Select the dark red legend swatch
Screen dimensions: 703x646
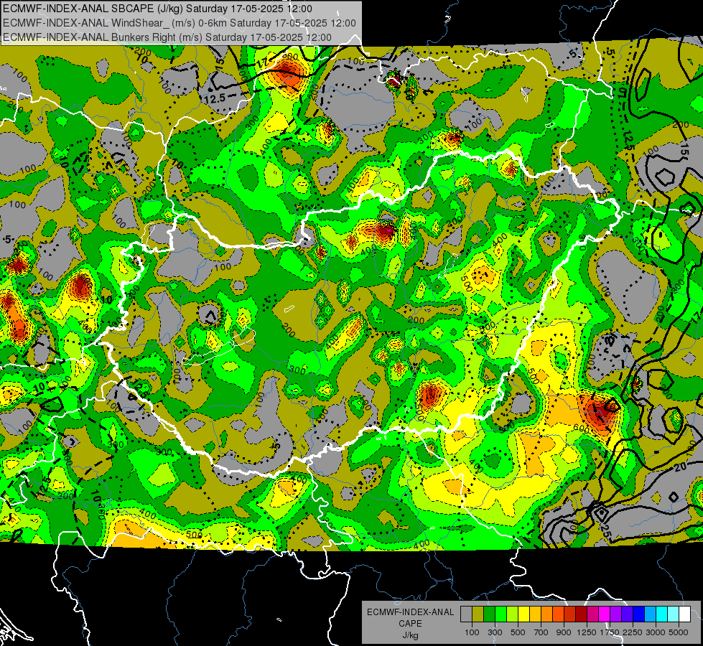582,614
